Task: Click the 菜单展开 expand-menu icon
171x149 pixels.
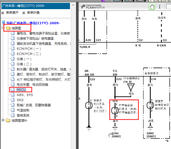Action: 3,13
